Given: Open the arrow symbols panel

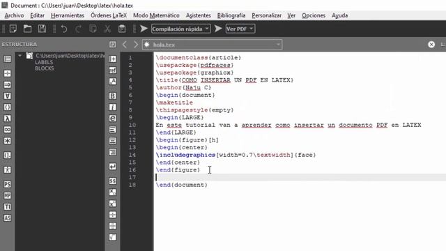Looking at the screenshot, I should (x=8, y=85).
